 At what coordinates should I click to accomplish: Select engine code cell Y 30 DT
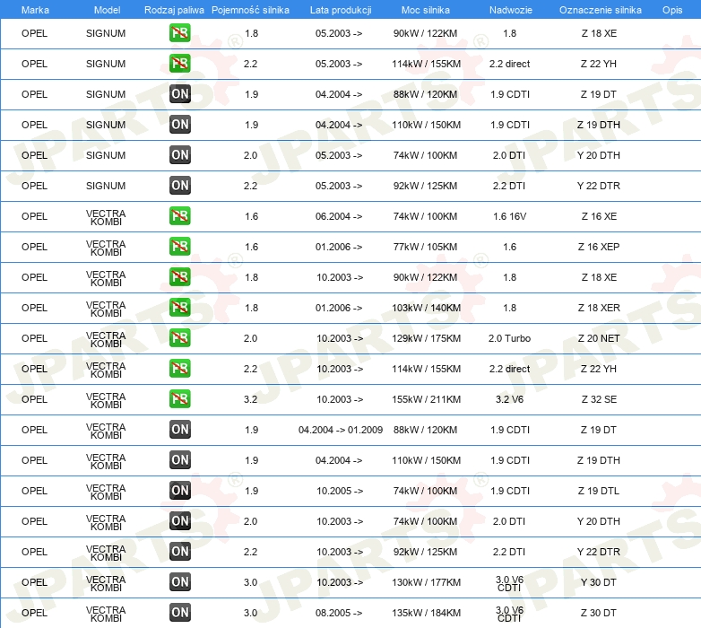click(x=599, y=582)
